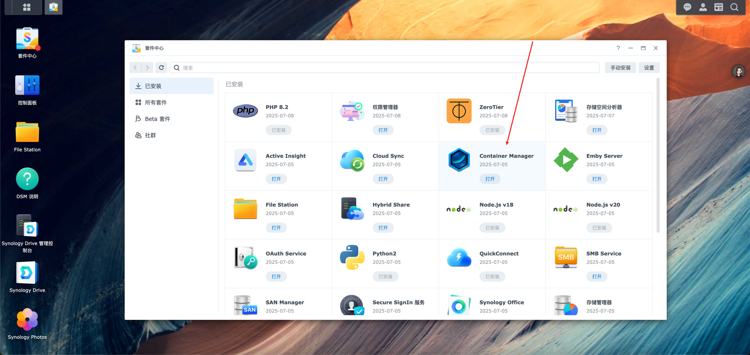Click Container Manager package icon
The image size is (750, 355).
click(x=459, y=160)
